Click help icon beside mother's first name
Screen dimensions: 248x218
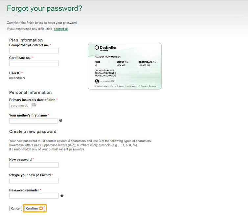61,120
